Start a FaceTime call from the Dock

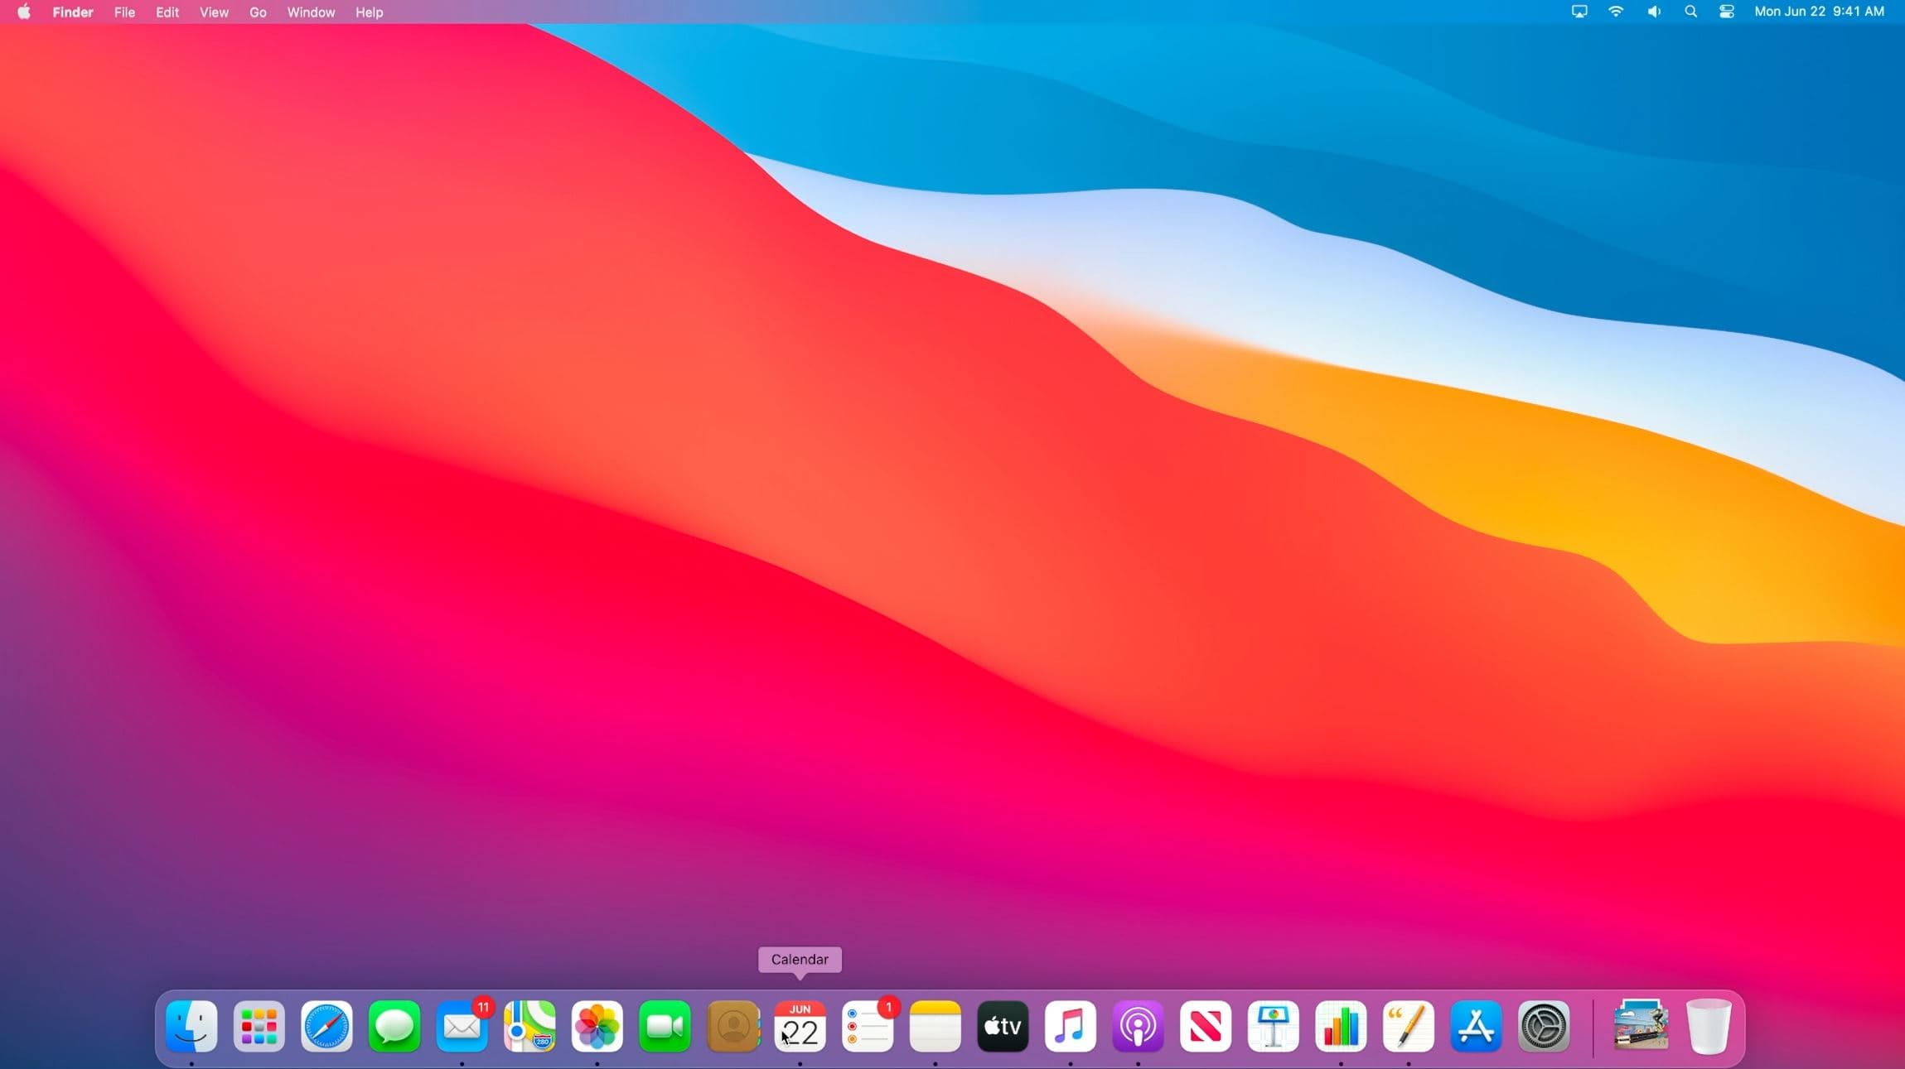tap(665, 1027)
